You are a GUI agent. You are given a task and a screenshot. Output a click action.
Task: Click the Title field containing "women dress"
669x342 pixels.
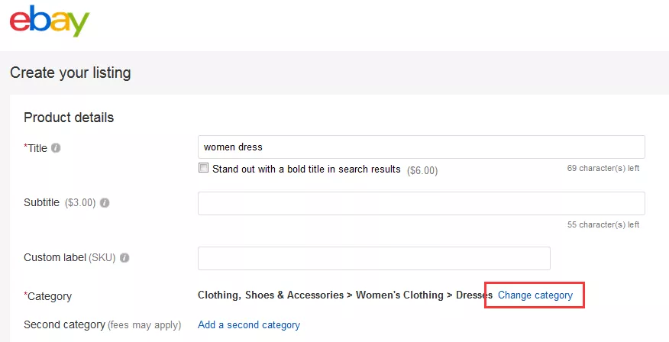[421, 147]
